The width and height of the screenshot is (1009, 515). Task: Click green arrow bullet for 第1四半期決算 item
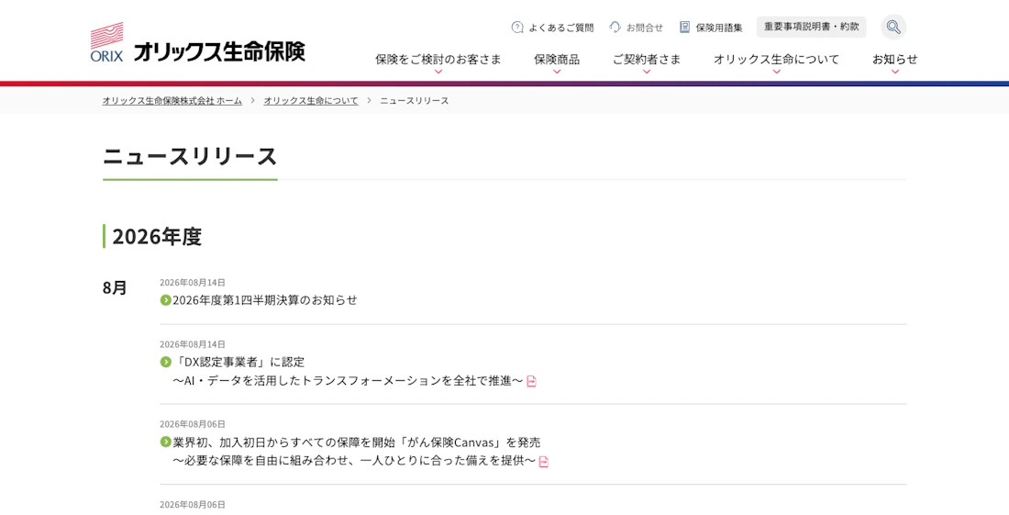coord(165,300)
